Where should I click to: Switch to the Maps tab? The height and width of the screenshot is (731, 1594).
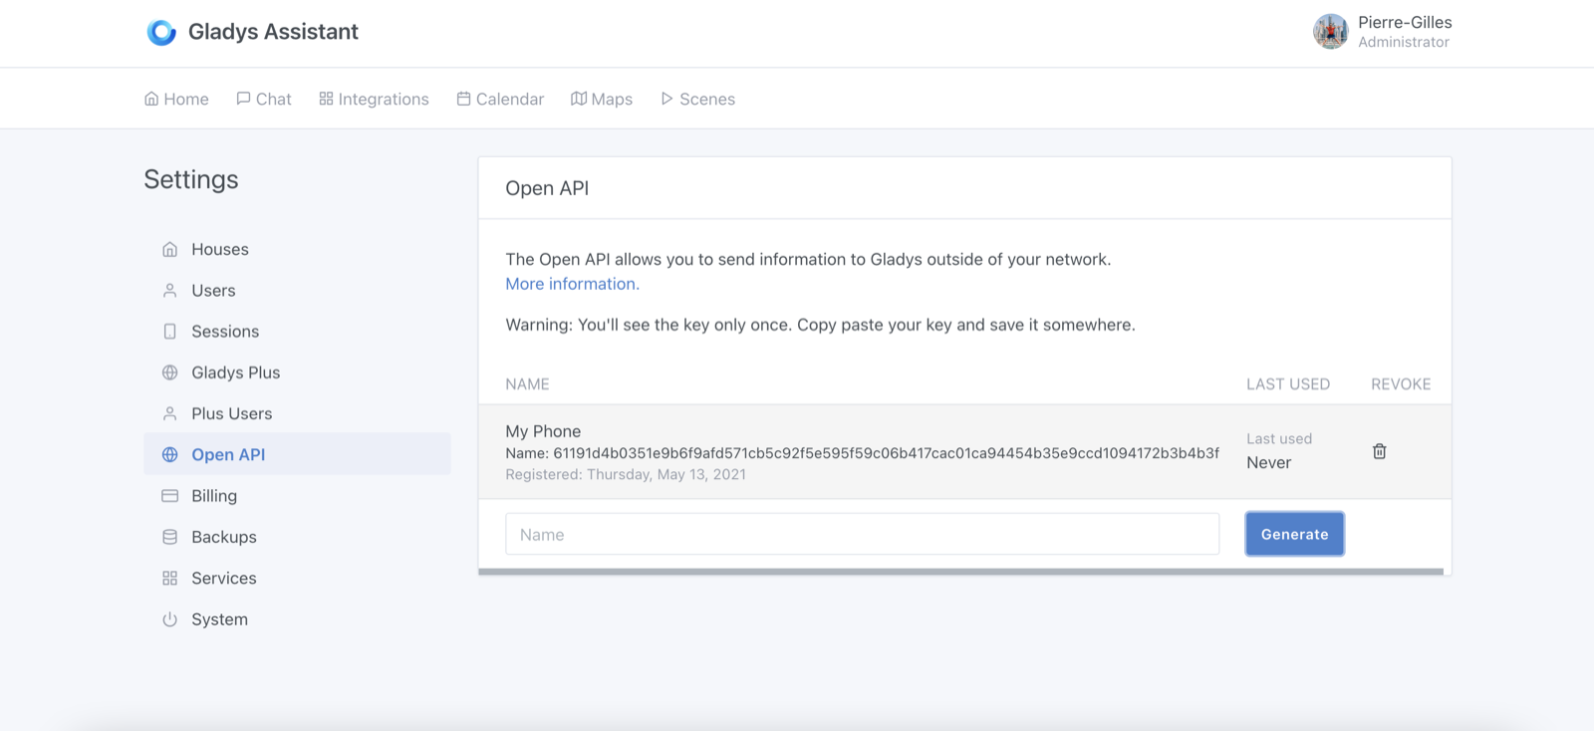(602, 99)
